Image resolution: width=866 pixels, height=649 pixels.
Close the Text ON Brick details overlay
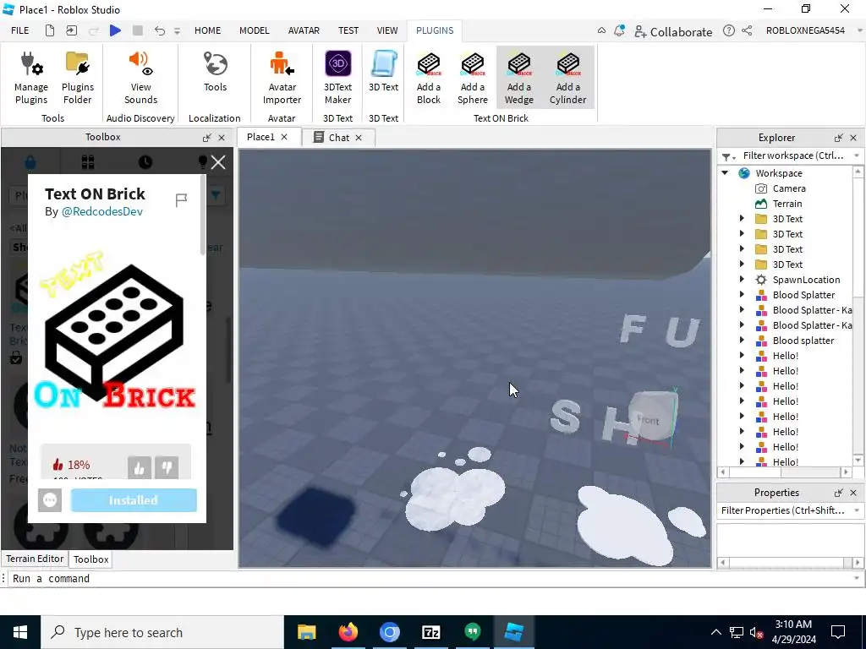pos(218,162)
